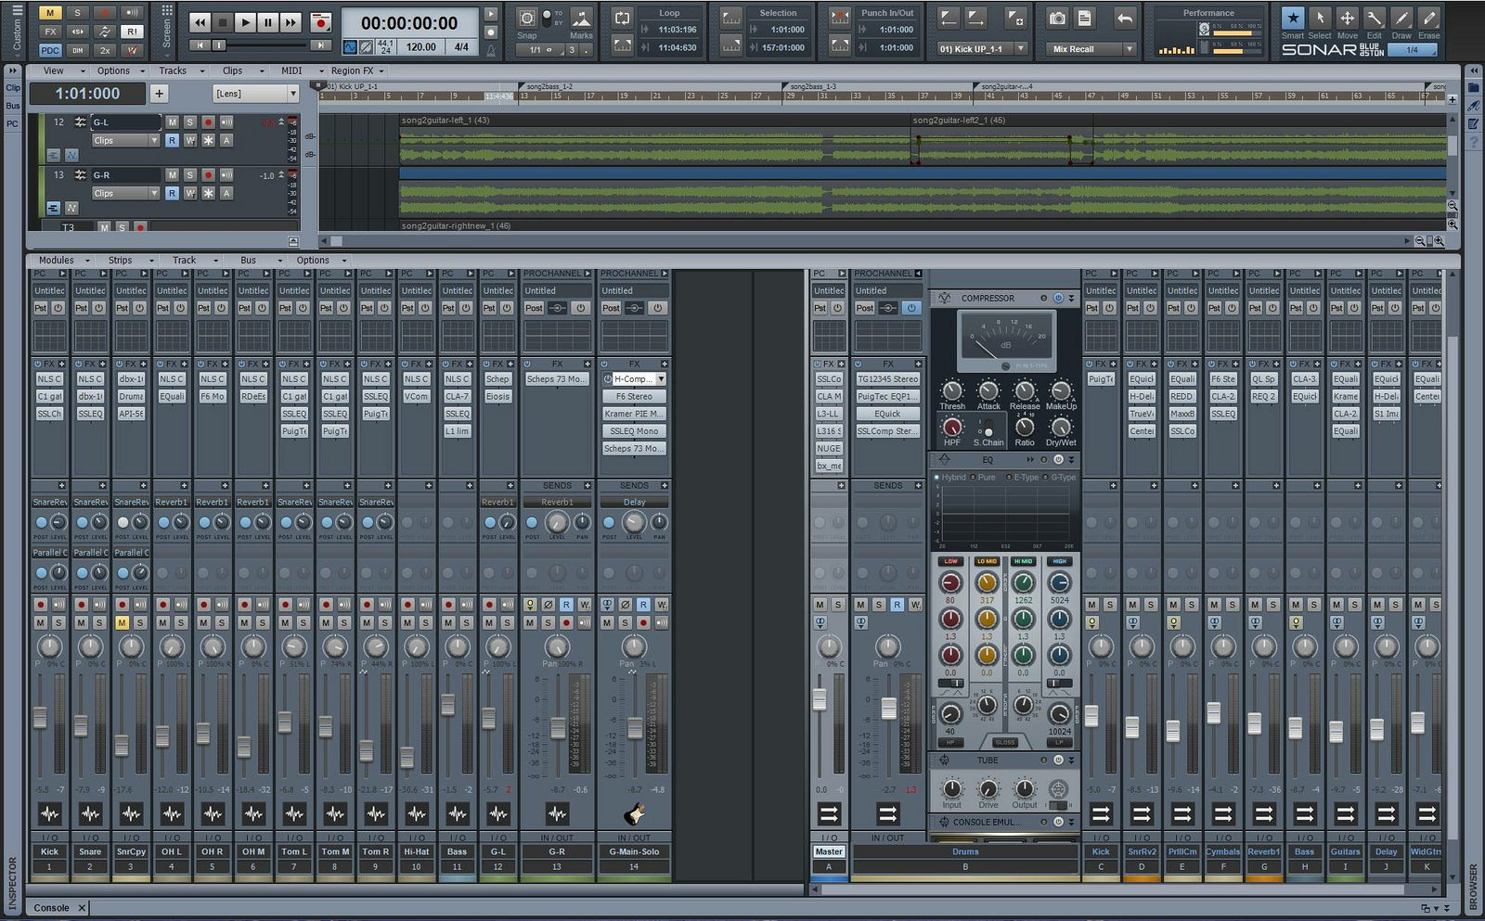Mute the G-L track
Image resolution: width=1485 pixels, height=921 pixels.
(172, 122)
